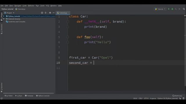Open the Run menu
The width and height of the screenshot is (186, 104).
(37, 6)
